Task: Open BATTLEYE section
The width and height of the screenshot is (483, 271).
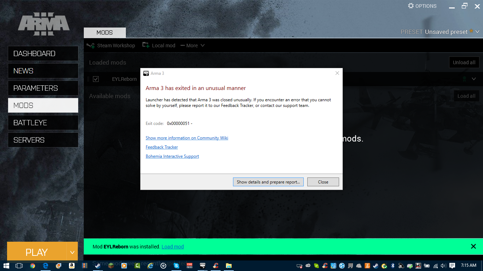Action: point(43,123)
